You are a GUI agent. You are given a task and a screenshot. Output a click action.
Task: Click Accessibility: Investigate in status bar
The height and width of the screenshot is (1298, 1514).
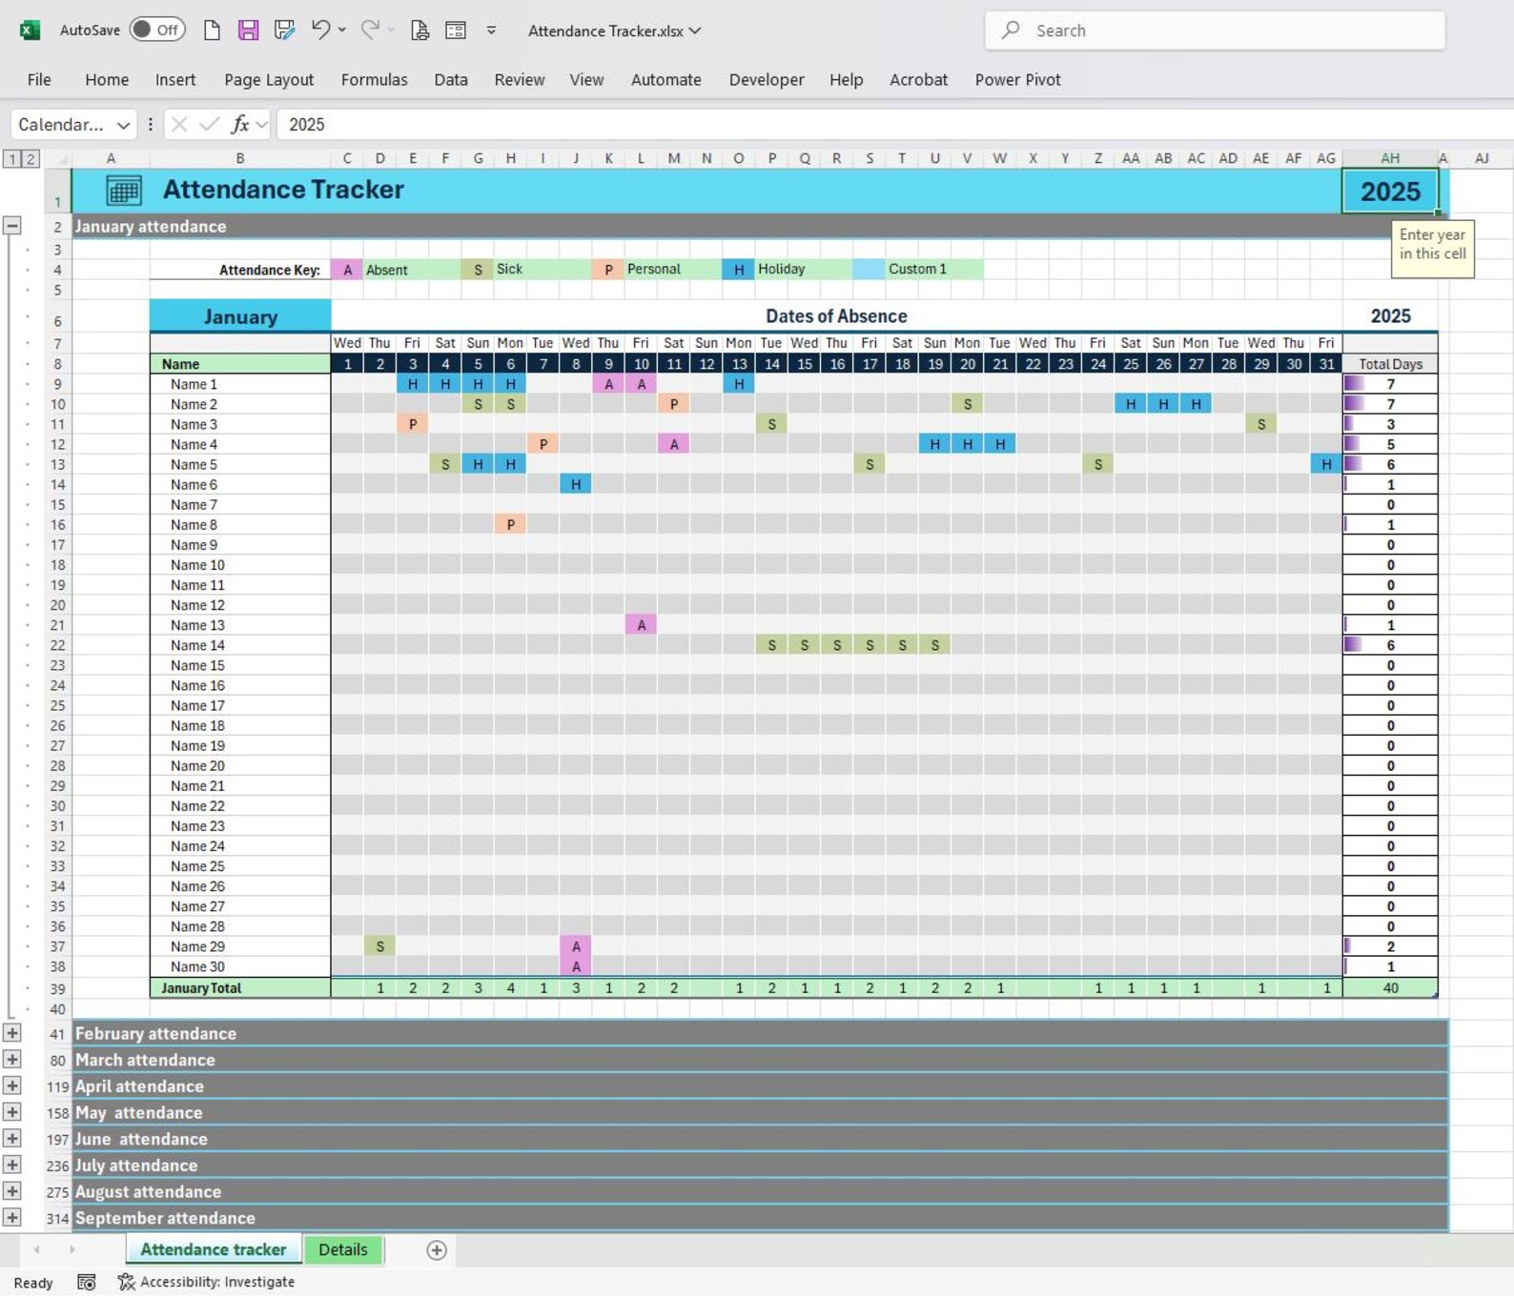206,1283
